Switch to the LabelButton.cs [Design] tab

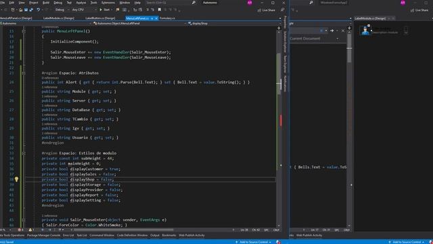[100, 18]
